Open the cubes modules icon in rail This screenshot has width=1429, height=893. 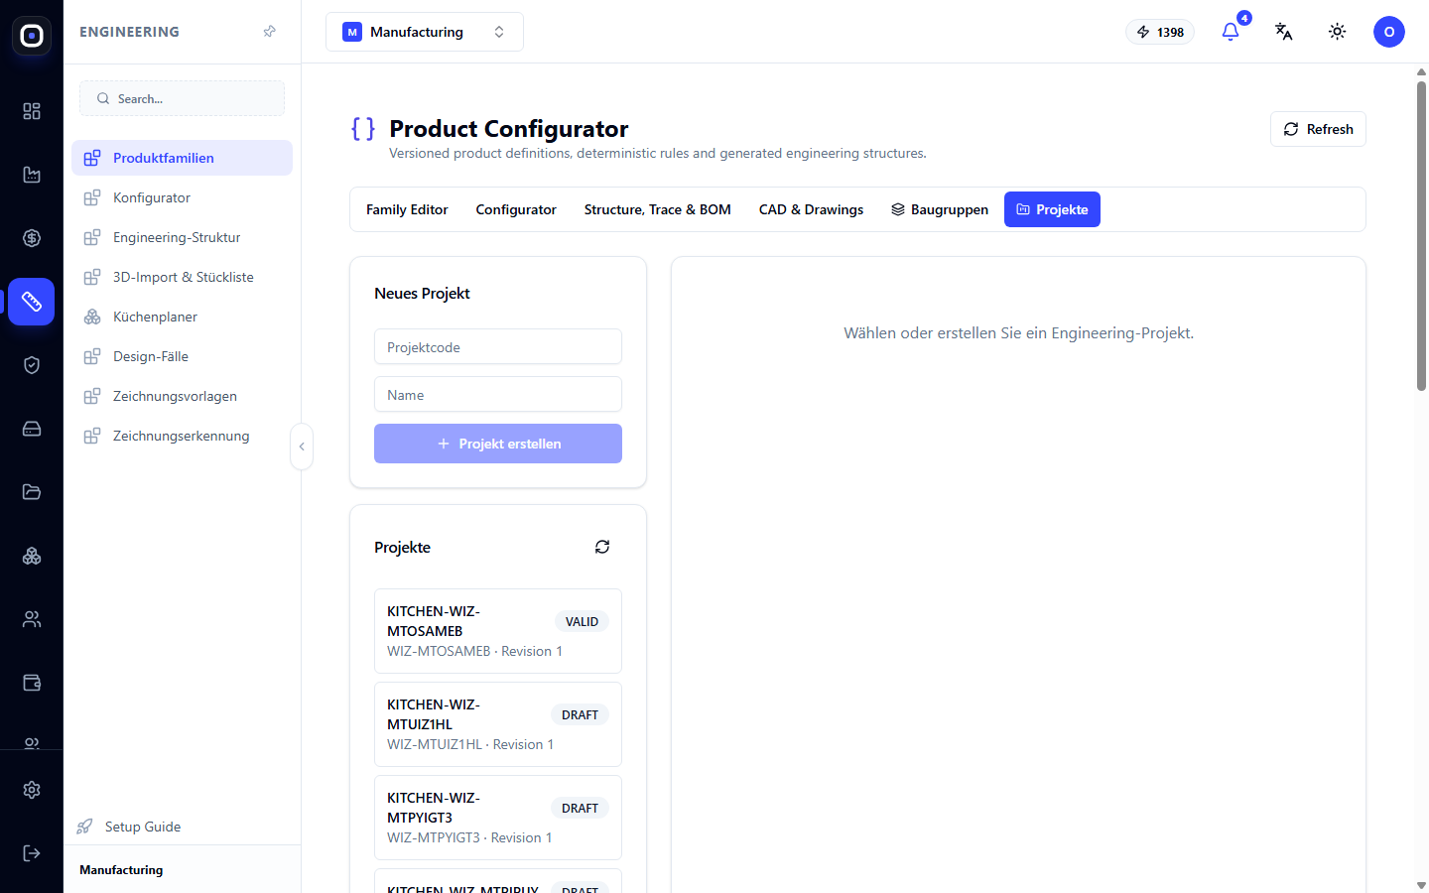pos(32,556)
